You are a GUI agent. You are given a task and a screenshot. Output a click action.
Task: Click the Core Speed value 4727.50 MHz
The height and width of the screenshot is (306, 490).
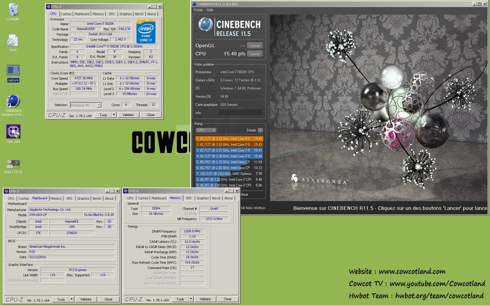point(84,78)
